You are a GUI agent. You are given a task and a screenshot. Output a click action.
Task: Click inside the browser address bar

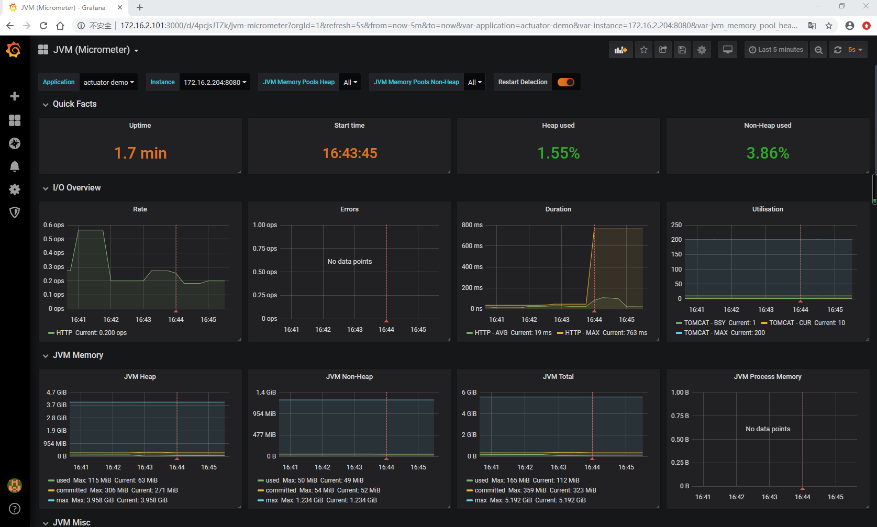point(367,25)
